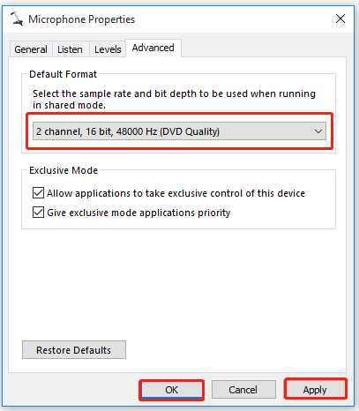
Task: Apply the microphone settings
Action: pos(315,390)
